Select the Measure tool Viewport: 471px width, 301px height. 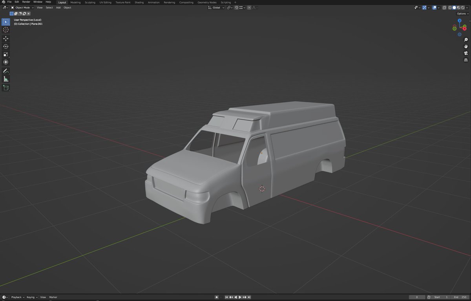pos(6,79)
